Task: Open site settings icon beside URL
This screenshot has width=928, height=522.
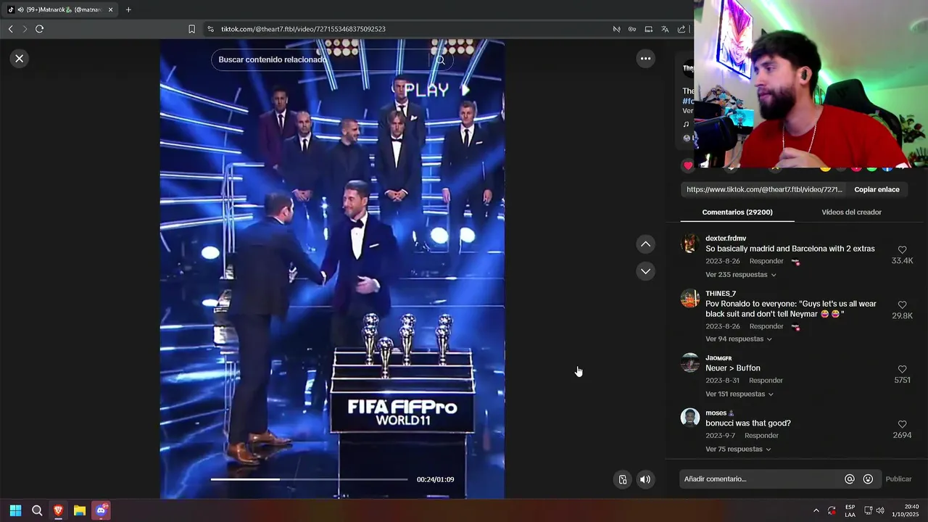Action: tap(210, 29)
